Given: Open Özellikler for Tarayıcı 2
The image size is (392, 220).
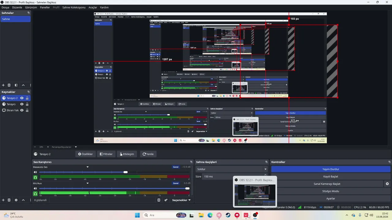Looking at the screenshot, I should point(85,154).
